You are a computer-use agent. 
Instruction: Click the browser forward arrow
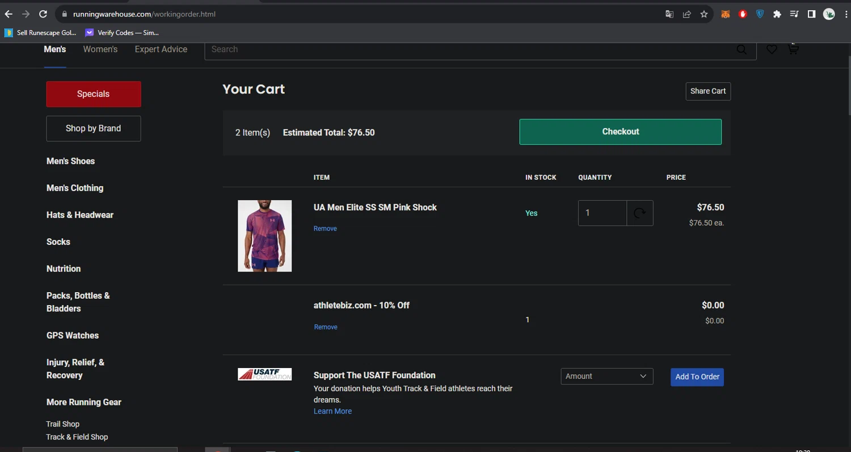26,14
